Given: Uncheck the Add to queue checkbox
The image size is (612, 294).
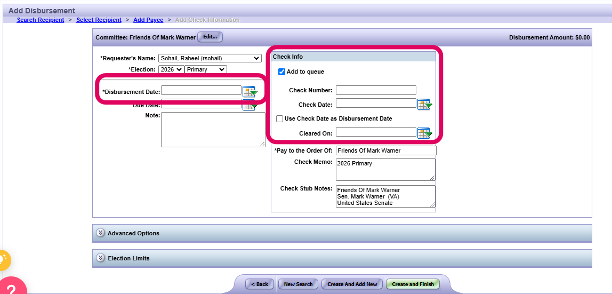Looking at the screenshot, I should [281, 72].
